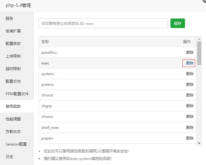206x165 pixels.
Task: Go to 性能调整 section
Action: pyautogui.click(x=13, y=119)
